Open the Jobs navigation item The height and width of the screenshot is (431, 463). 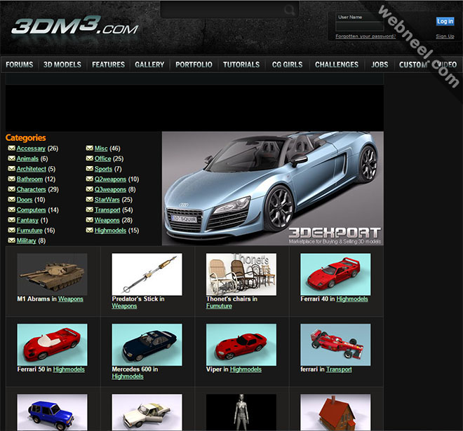(380, 64)
